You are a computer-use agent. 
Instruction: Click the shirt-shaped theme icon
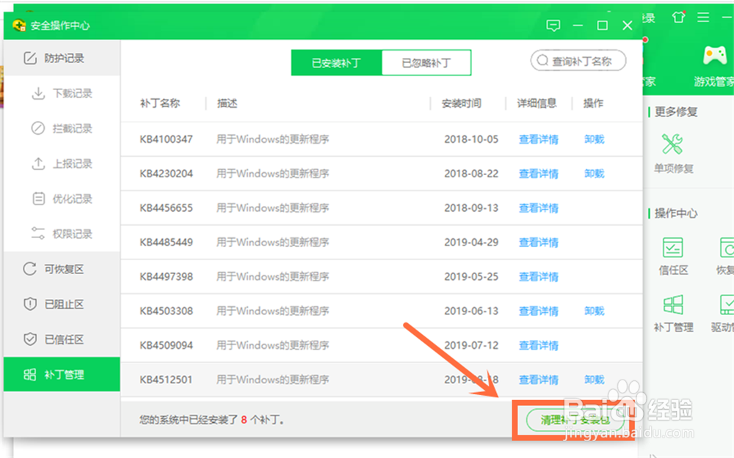click(678, 16)
